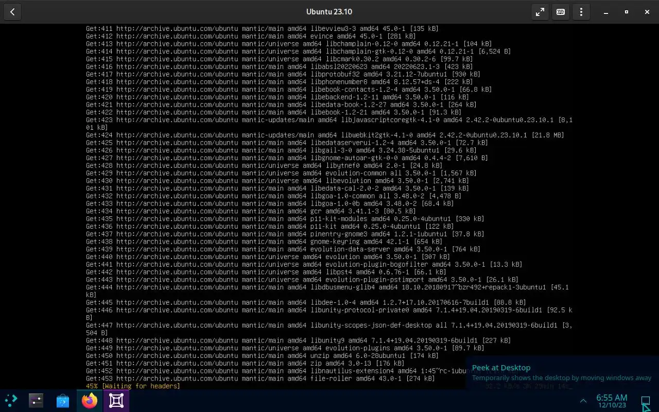Click the 6:55 AM clock
The height and width of the screenshot is (412, 659).
pyautogui.click(x=612, y=397)
